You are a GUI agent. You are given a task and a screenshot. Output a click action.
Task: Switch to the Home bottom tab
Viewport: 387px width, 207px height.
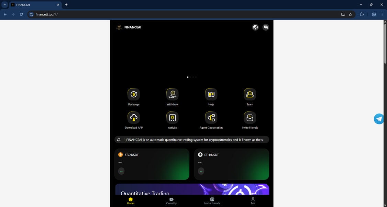tap(131, 201)
